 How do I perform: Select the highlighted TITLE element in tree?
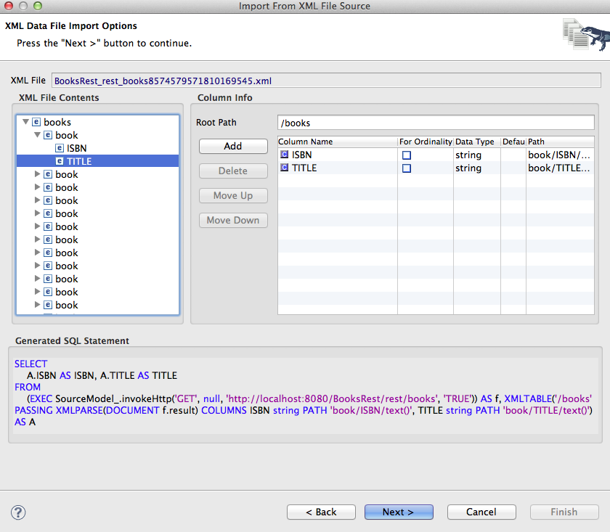(97, 161)
